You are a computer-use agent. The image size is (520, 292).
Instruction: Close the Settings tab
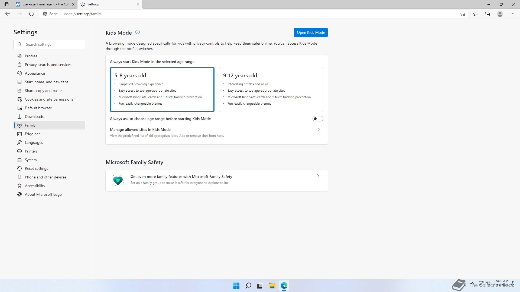[138, 4]
